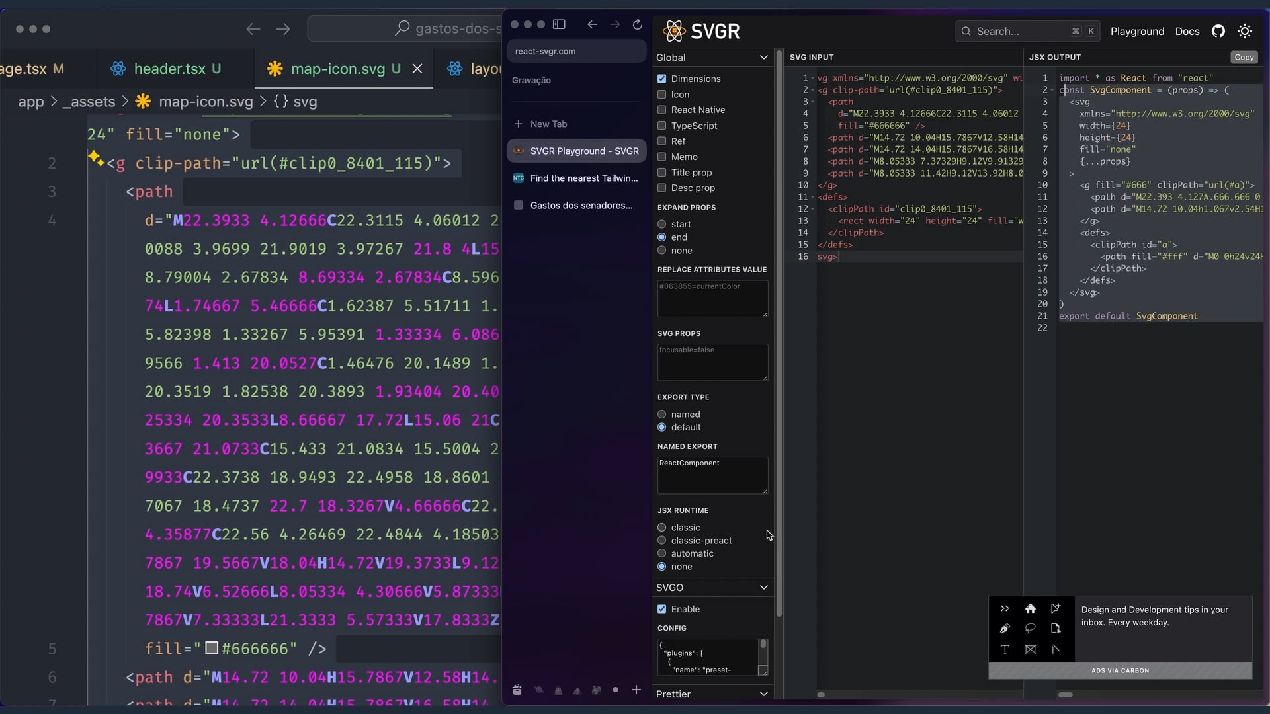The width and height of the screenshot is (1270, 714).
Task: Click the #666666 fill color swatch
Action: point(212,648)
